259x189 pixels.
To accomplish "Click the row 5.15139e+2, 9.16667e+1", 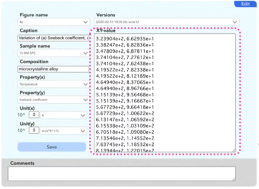I will [125, 101].
